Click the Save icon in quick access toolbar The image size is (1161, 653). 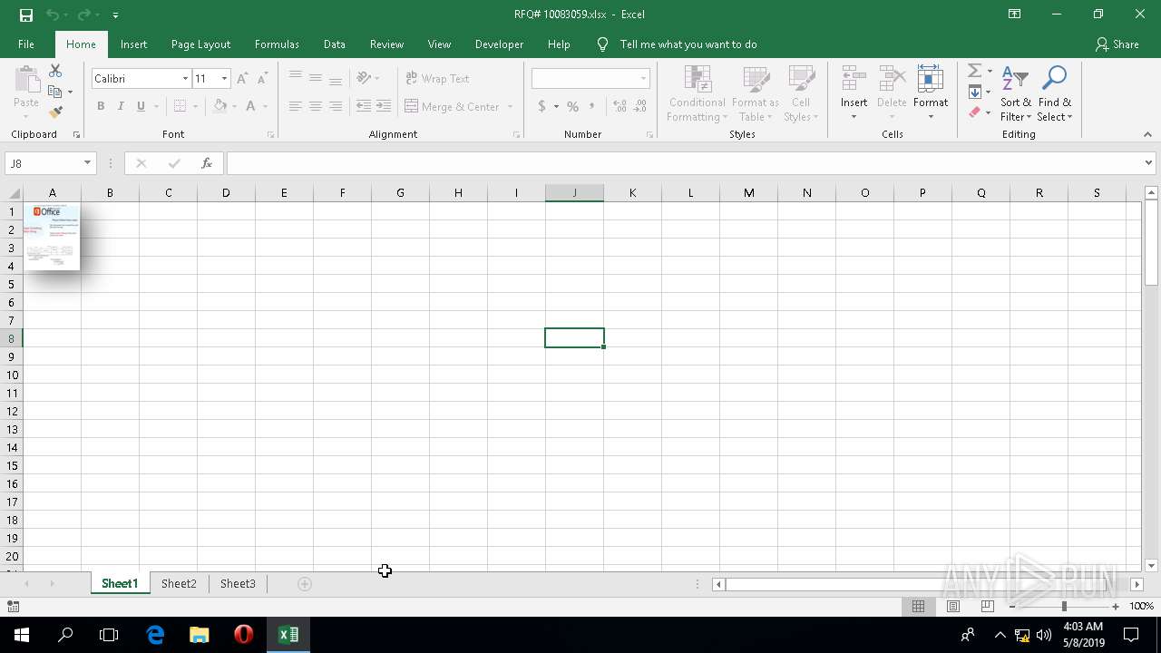[25, 15]
